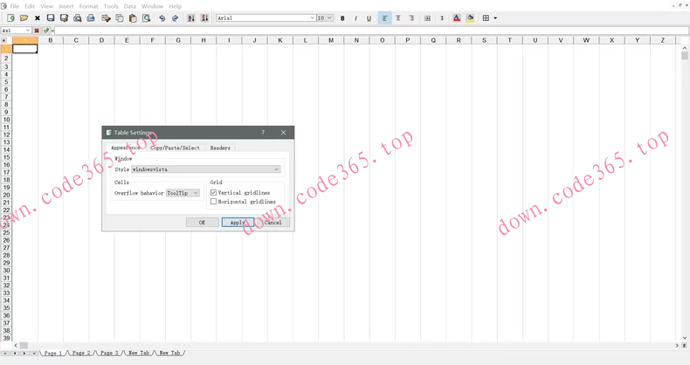690x365 pixels.
Task: Click Cancel in Table Settings
Action: pyautogui.click(x=273, y=223)
